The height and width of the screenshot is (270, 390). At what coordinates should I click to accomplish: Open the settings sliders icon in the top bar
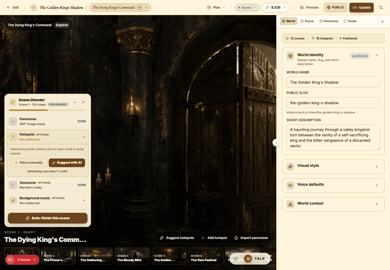click(381, 8)
